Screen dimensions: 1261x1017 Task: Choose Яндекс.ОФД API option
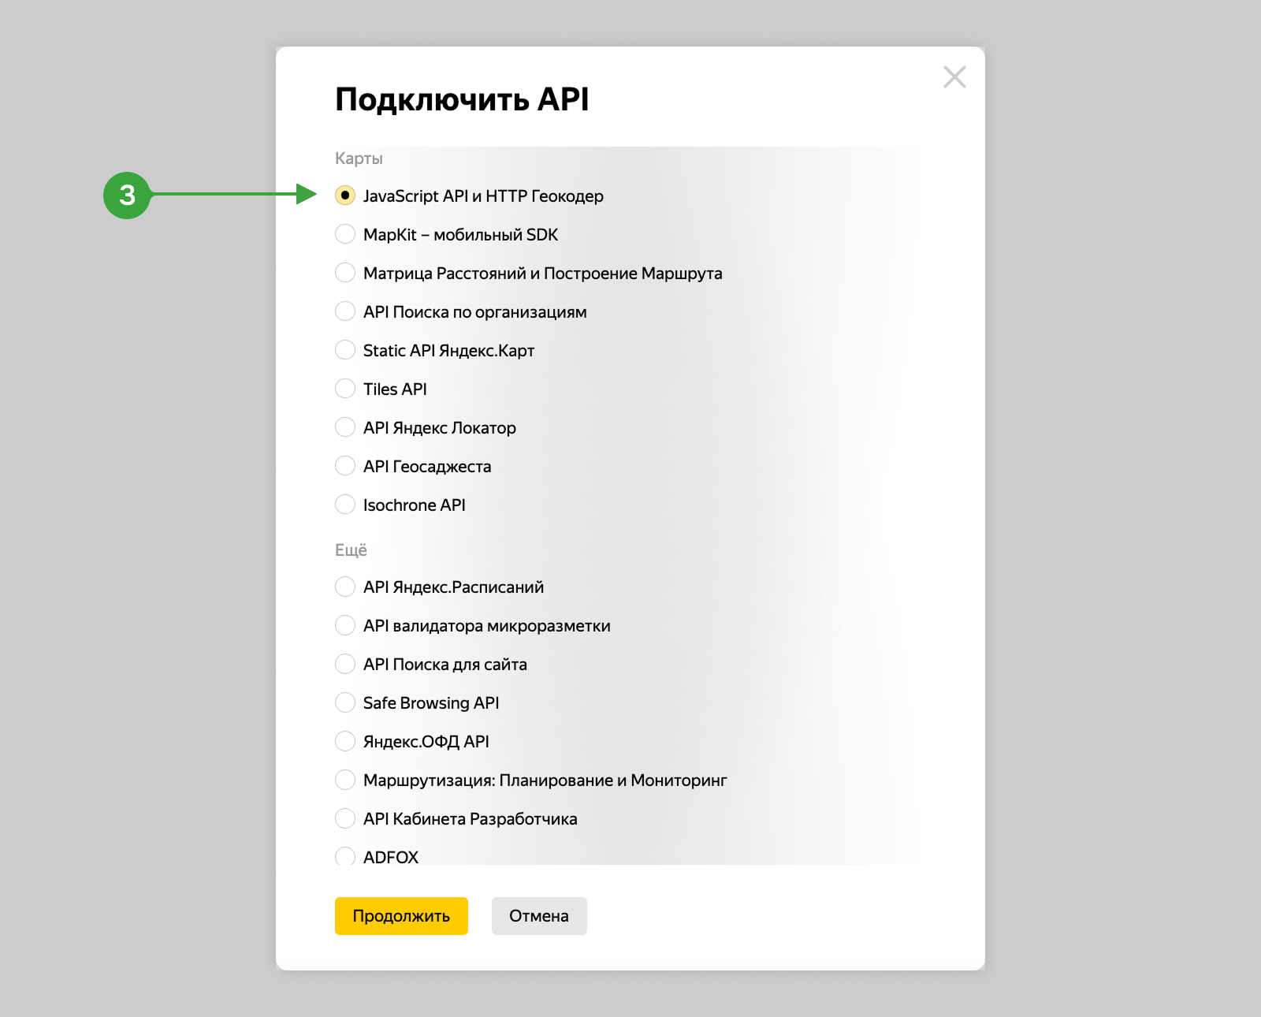(345, 741)
